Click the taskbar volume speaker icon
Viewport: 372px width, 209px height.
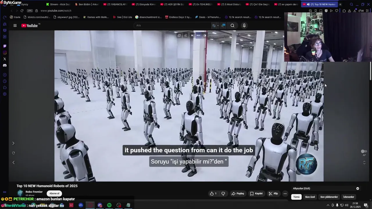coord(346,205)
